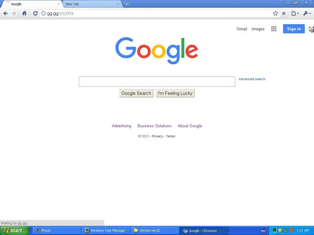The image size is (314, 235).
Task: Click the safely remove hardware tray icon
Action: (285, 230)
